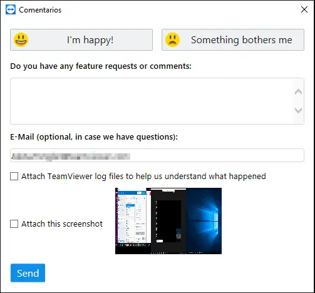Click the happy smiley face icon
The height and width of the screenshot is (293, 315).
(x=21, y=39)
